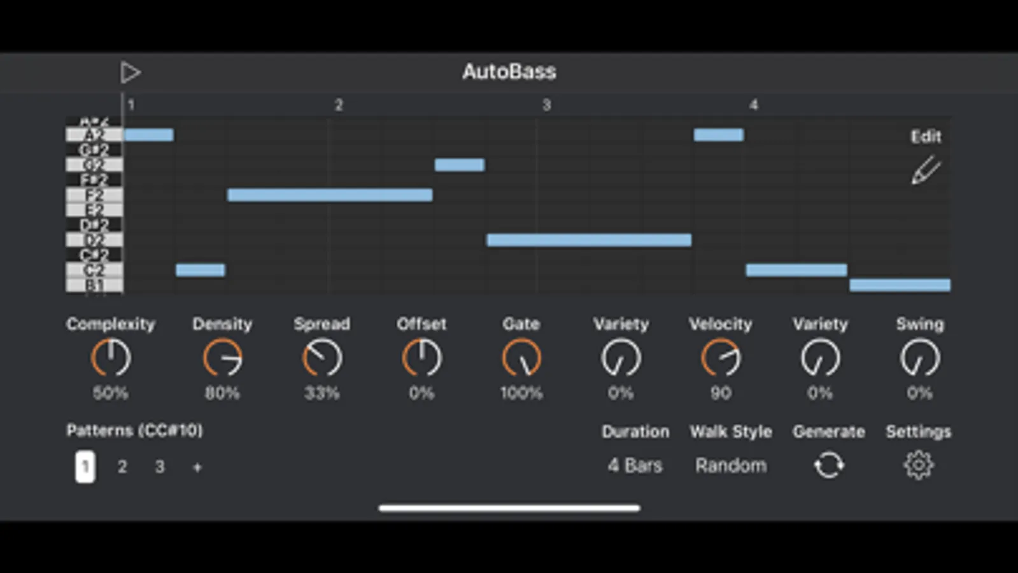The image size is (1018, 573).
Task: Select the C2 note in bar 4
Action: (x=796, y=270)
